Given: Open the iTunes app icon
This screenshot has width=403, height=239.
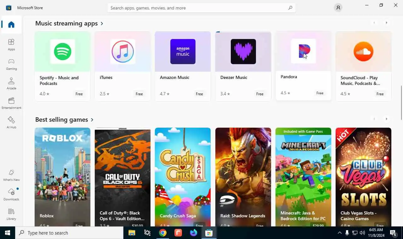Looking at the screenshot, I should (x=123, y=52).
